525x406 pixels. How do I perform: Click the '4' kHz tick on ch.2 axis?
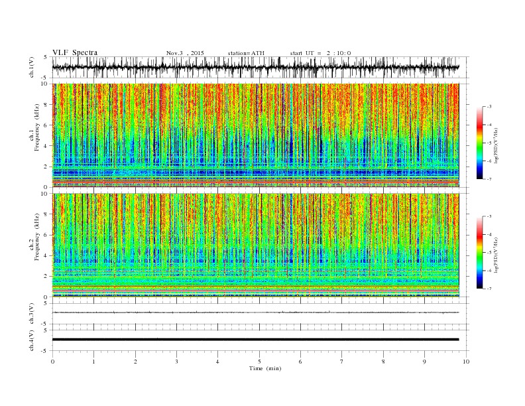[46, 256]
